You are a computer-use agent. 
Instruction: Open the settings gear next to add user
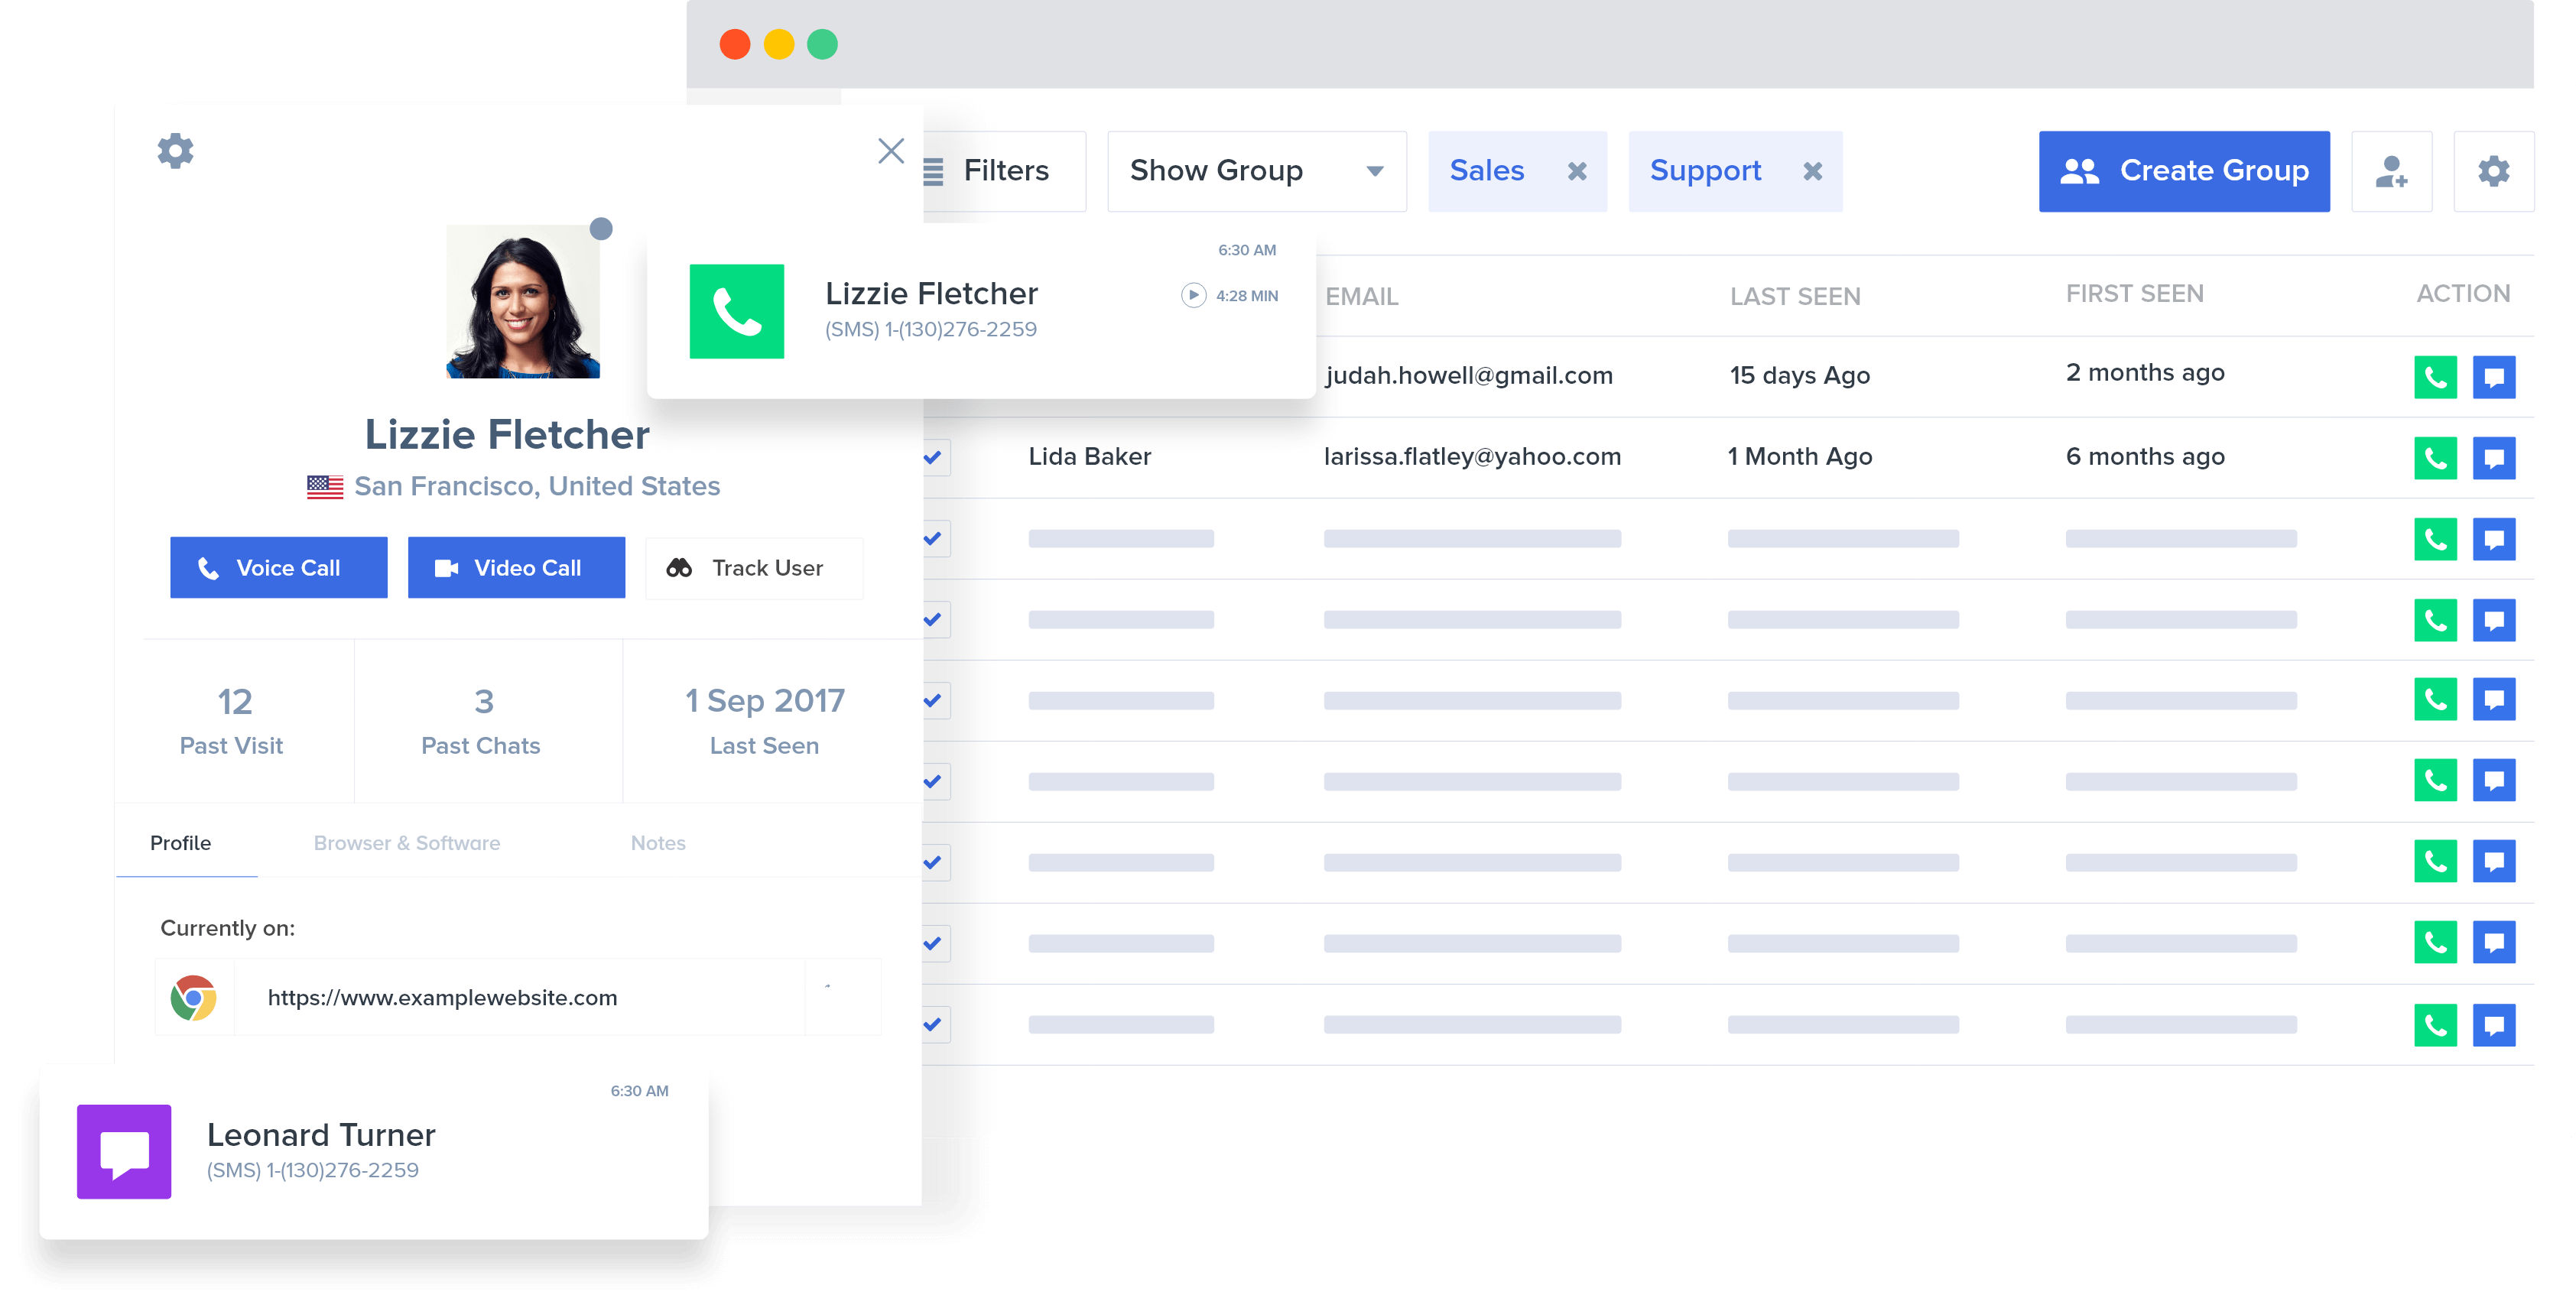2493,171
